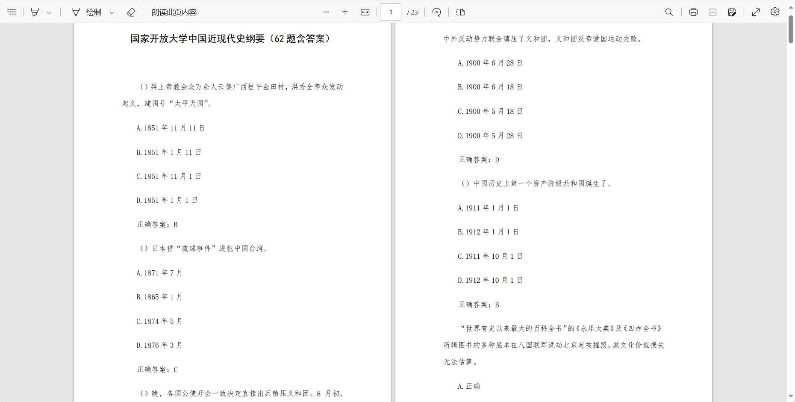Viewport: 795px width, 402px height.
Task: Enter full screen mode
Action: click(x=756, y=12)
